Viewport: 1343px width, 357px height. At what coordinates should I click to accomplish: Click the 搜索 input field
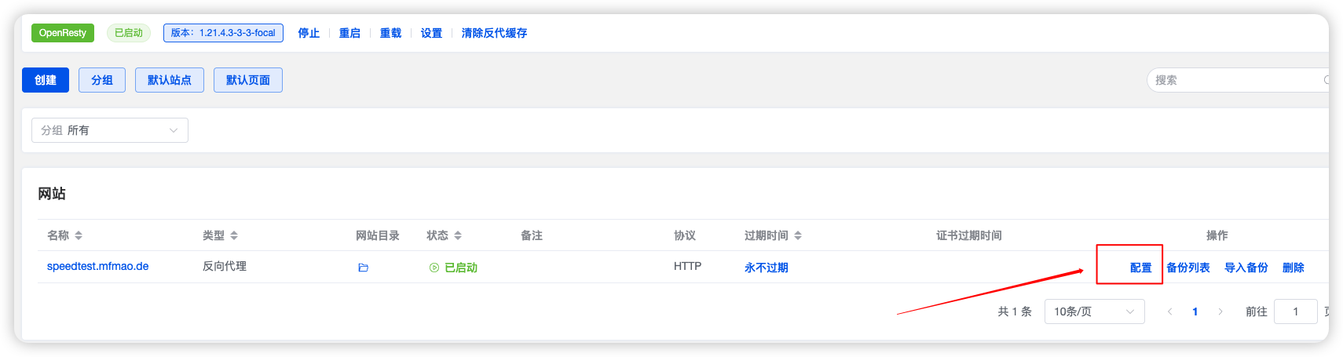point(1233,80)
